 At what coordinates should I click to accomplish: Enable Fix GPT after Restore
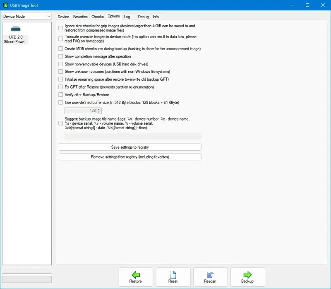60,87
